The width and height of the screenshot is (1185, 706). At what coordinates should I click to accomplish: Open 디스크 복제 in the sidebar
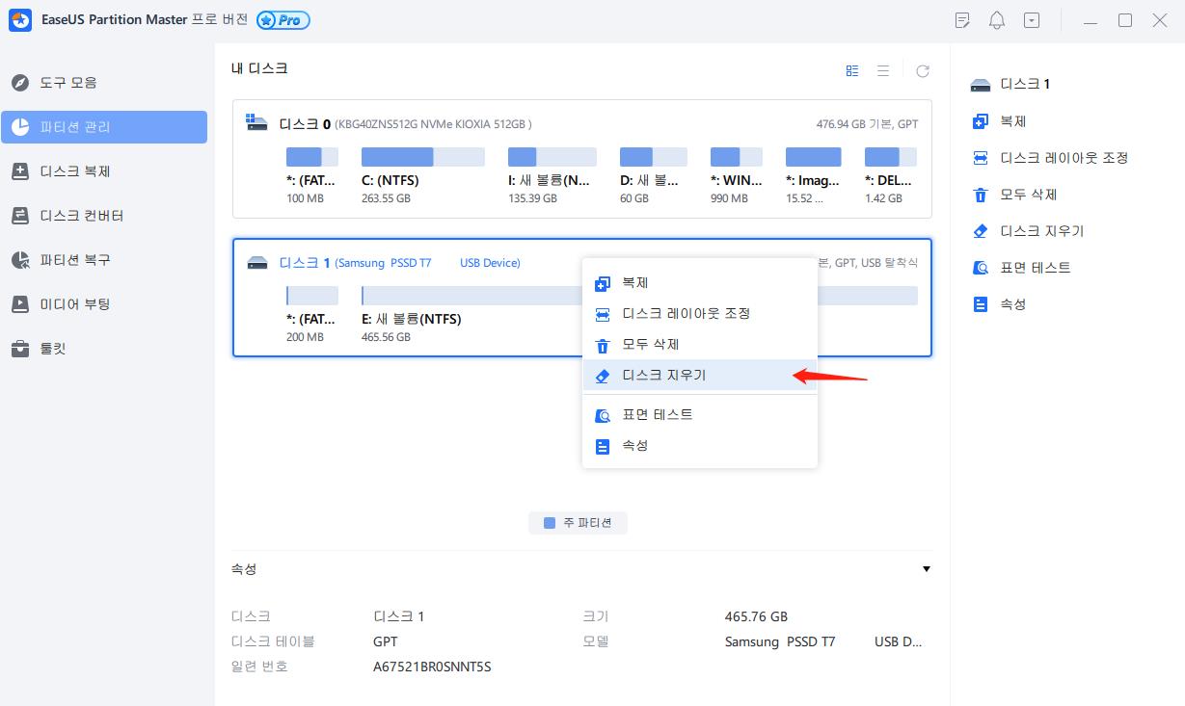(x=104, y=171)
